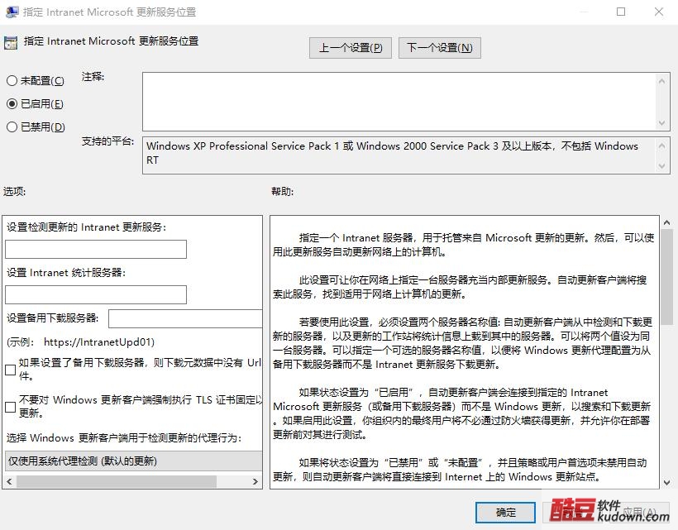Maximize the policy setting window
The width and height of the screenshot is (678, 530).
[620, 12]
